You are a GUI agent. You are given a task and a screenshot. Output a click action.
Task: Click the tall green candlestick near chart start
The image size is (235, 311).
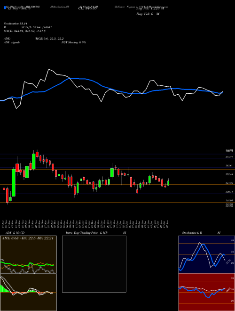coord(14,182)
